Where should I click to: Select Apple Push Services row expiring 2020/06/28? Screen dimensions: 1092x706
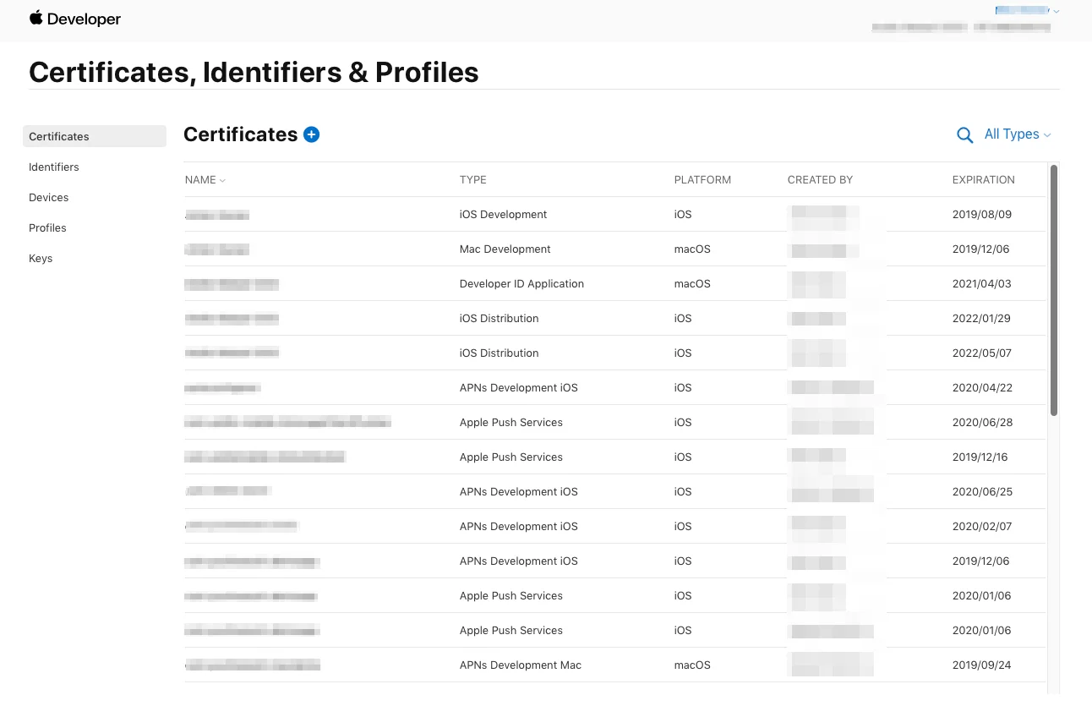(511, 423)
